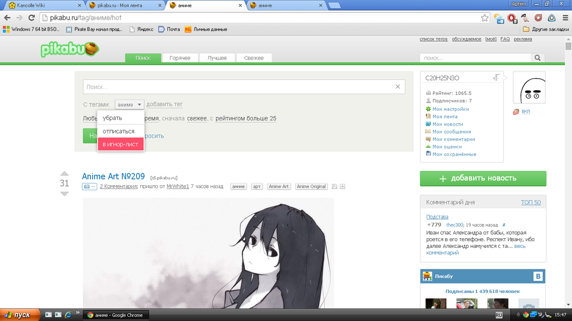Viewport: 572px width, 321px height.
Task: Go forward in browser history
Action: (19, 18)
